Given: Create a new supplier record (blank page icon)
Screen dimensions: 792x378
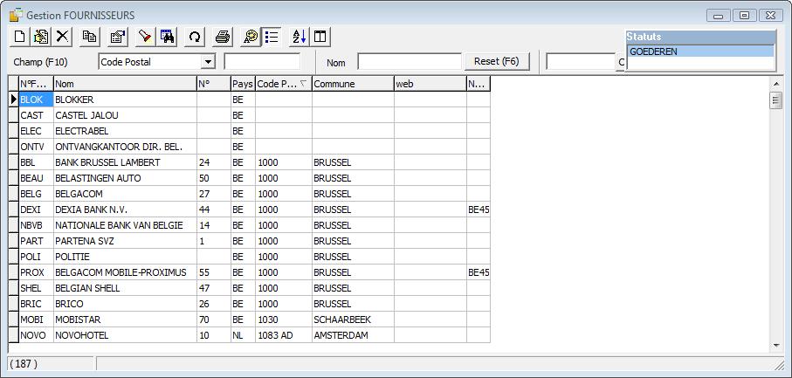Looking at the screenshot, I should click(x=20, y=37).
